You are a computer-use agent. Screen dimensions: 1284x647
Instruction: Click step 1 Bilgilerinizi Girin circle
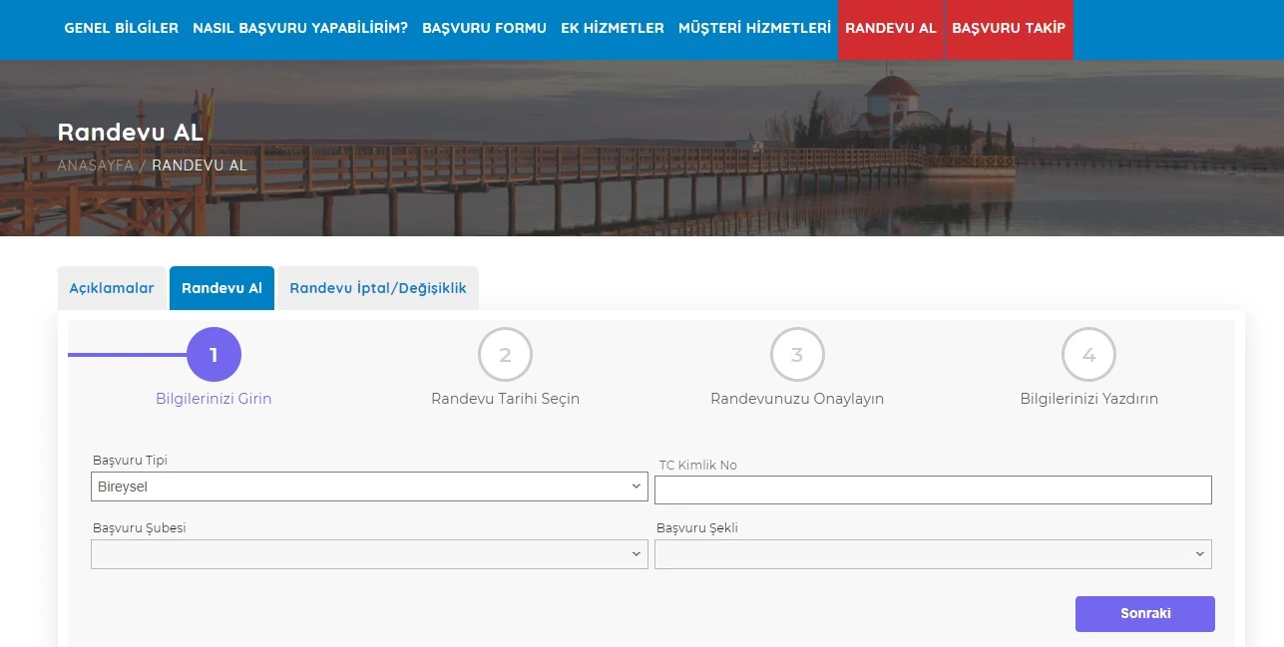(214, 354)
